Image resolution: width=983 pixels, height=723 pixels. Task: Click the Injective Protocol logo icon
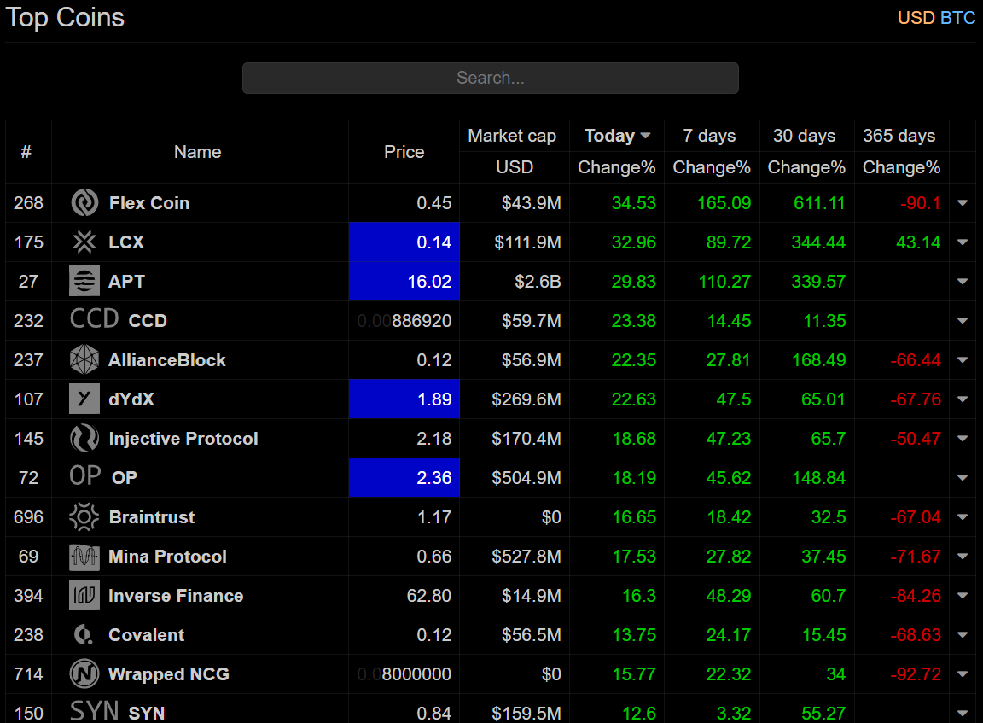point(84,438)
